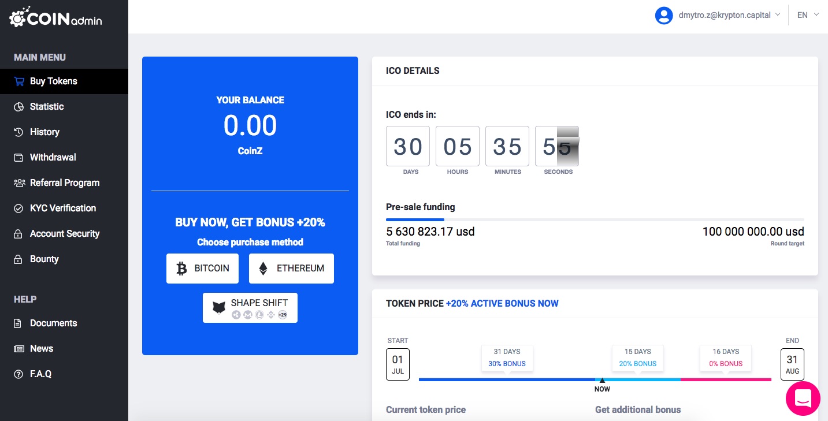Screen dimensions: 828x421
Task: Click the F.A.Q question mark icon
Action: coord(19,374)
